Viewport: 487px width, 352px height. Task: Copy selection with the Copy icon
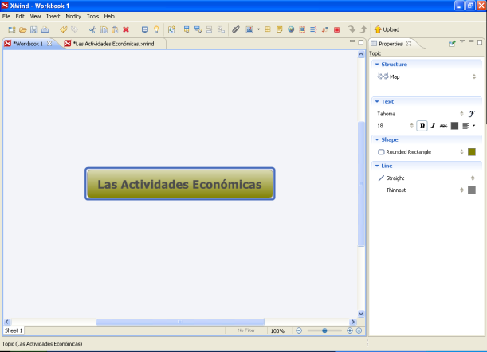pos(104,29)
